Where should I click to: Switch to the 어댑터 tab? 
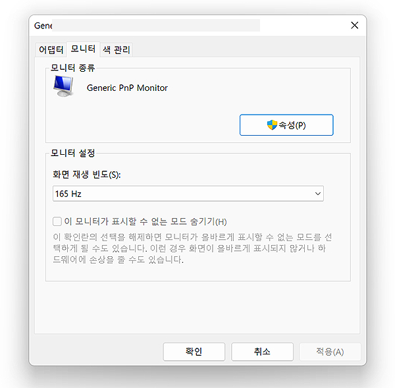tap(51, 50)
